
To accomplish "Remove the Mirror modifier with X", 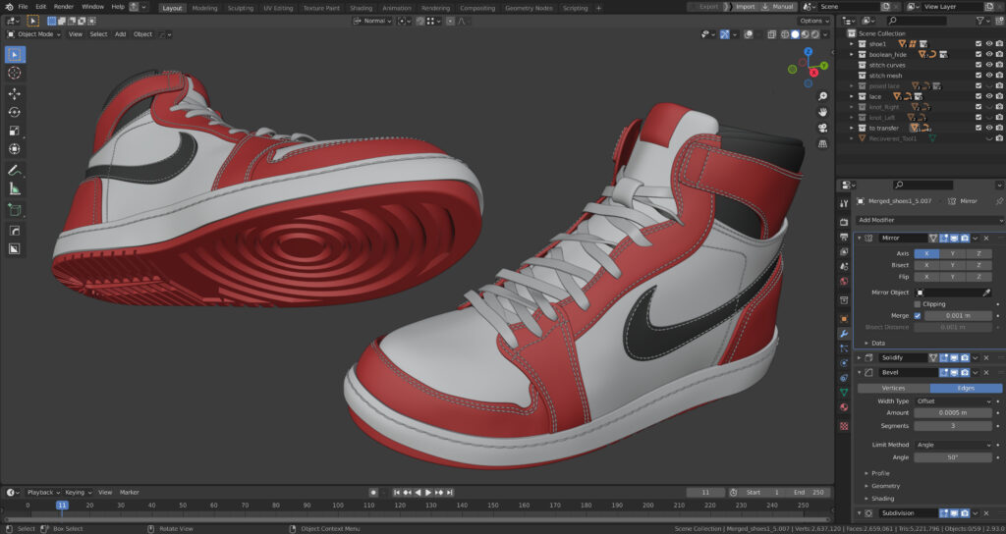I will pos(986,238).
